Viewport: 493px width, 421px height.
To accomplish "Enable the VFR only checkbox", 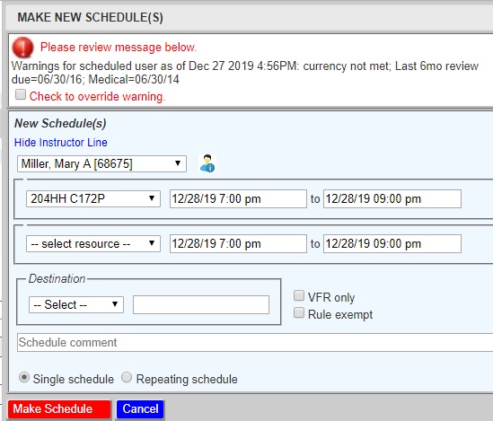I will click(299, 295).
